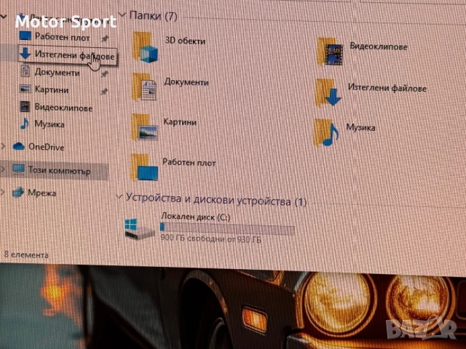Click the Музика note icon in sidebar
Image resolution: width=466 pixels, height=349 pixels.
click(24, 123)
